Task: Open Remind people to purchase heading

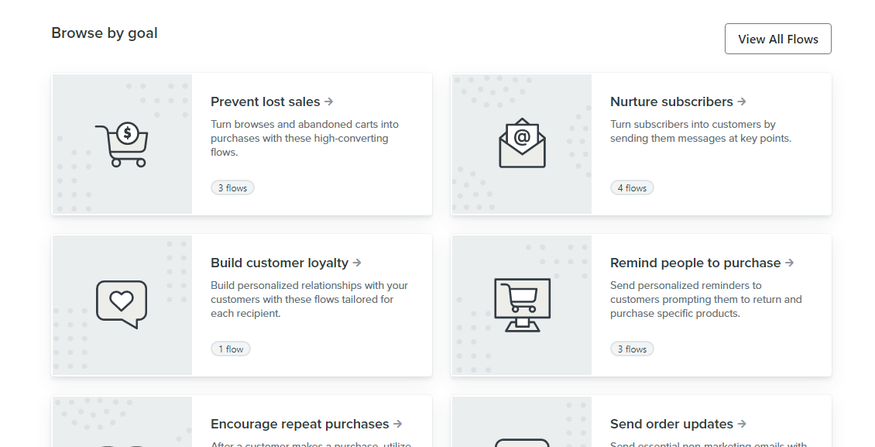Action: 695,263
